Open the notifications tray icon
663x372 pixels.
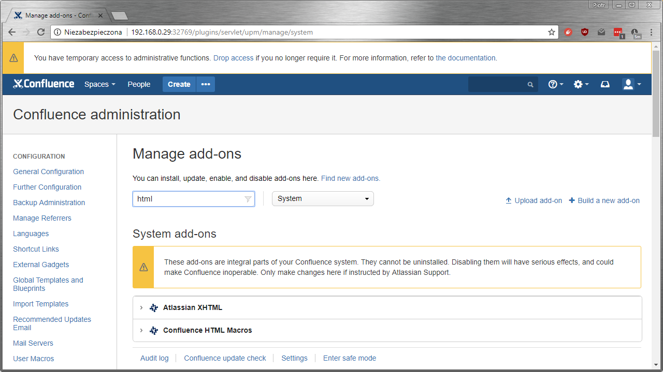tap(605, 84)
